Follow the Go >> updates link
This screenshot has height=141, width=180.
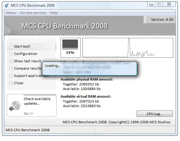click(28, 114)
